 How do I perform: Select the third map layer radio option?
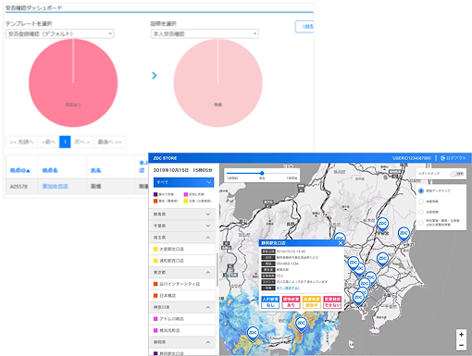(421, 212)
